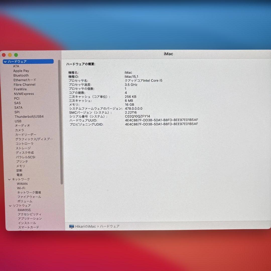Viewport: 271px width, 271px height.
Task: Select Wi-Fi under ネットワーク
Action: [x=21, y=188]
